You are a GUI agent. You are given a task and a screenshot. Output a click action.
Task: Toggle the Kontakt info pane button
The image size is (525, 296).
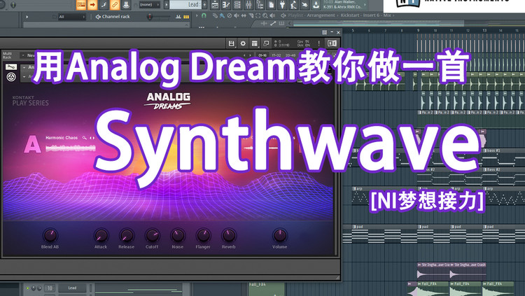tap(332, 43)
